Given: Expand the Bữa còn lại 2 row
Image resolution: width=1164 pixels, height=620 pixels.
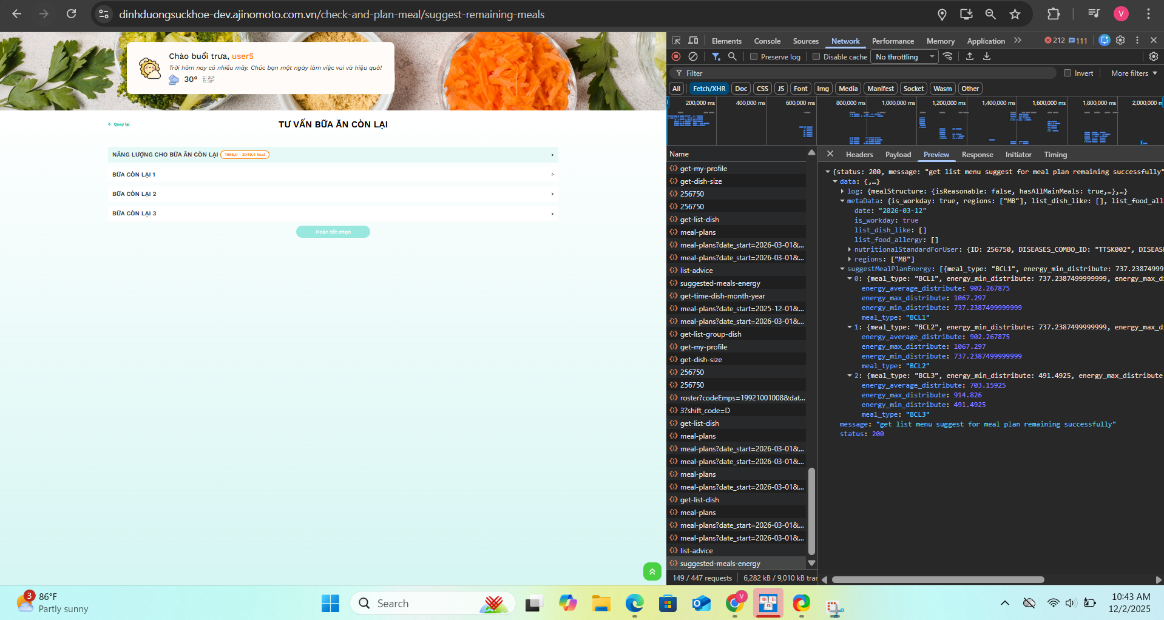Looking at the screenshot, I should pyautogui.click(x=333, y=194).
